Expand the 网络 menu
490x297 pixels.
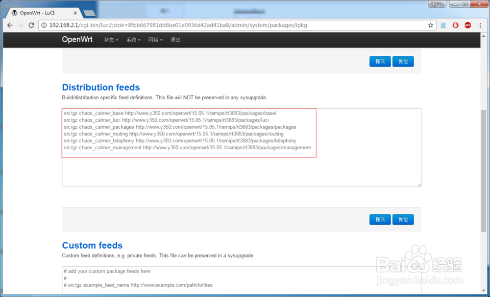tap(155, 40)
